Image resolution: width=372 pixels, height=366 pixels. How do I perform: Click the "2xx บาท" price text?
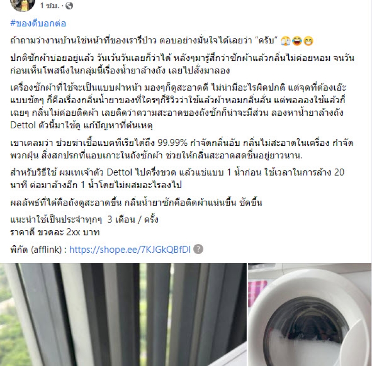83,232
